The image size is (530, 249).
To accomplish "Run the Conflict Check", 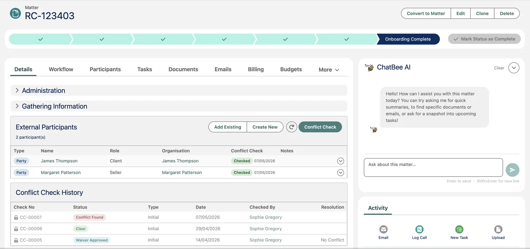I will pyautogui.click(x=320, y=127).
